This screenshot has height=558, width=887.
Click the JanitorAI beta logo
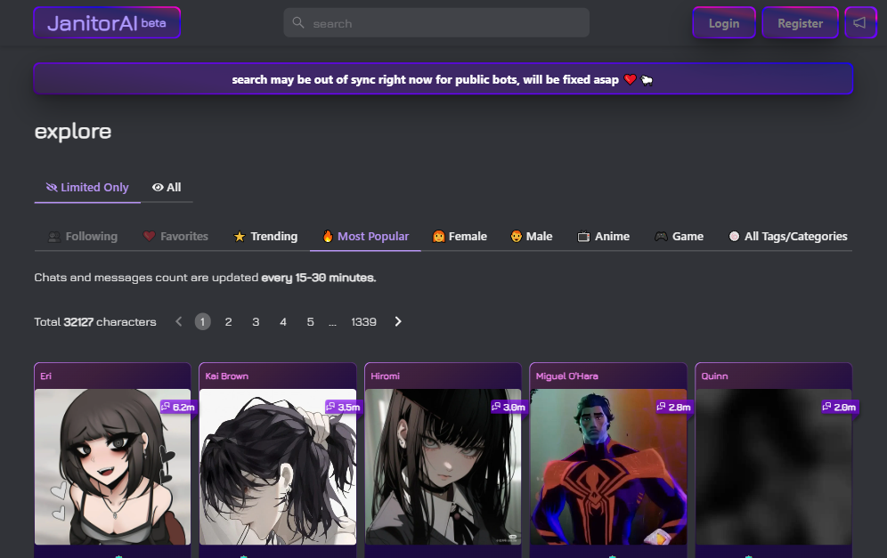point(107,22)
